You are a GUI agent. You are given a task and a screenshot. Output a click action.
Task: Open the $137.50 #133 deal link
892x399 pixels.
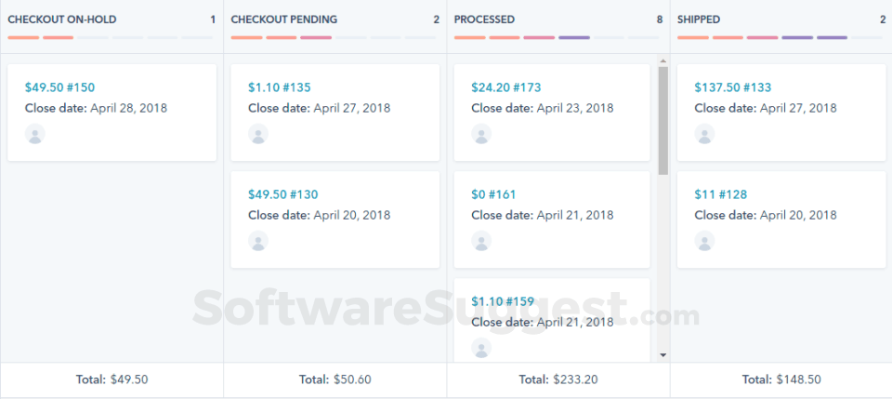coord(732,87)
